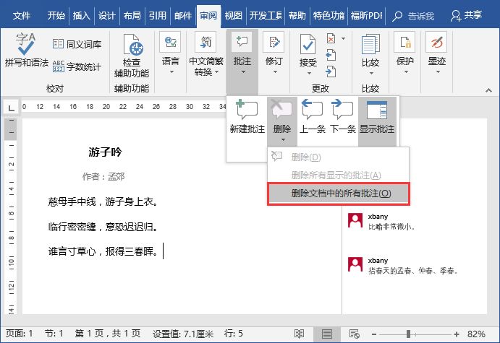Screen dimensions: 500x343
Task: Open Word Count (字数统计)
Action: (77, 66)
